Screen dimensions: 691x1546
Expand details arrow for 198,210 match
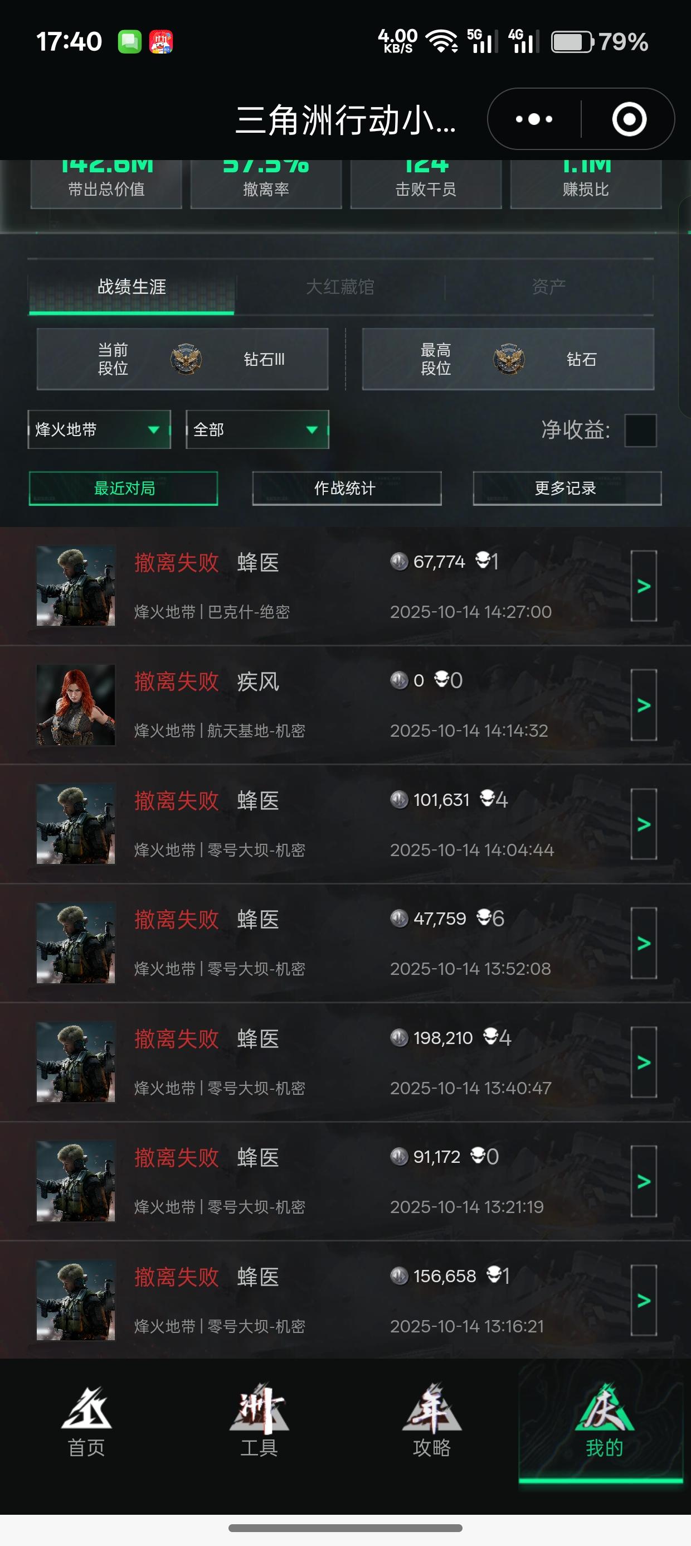point(644,1062)
